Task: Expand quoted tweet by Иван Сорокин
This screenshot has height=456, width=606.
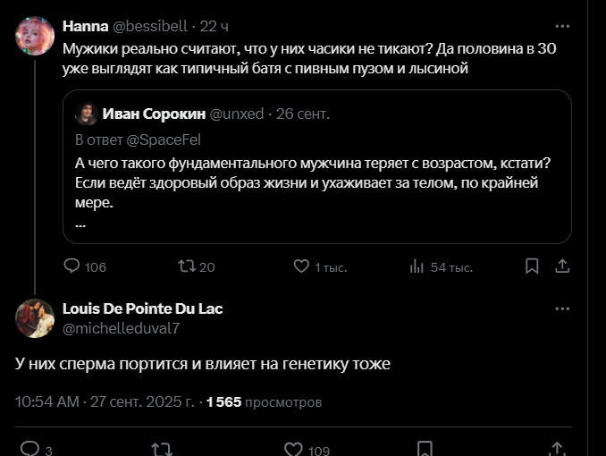Action: [316, 179]
